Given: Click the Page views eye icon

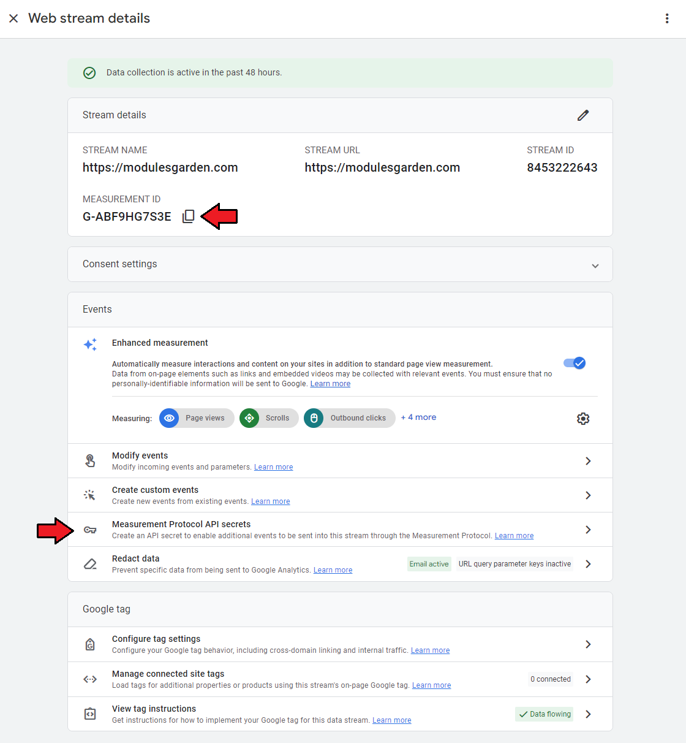Looking at the screenshot, I should [169, 418].
